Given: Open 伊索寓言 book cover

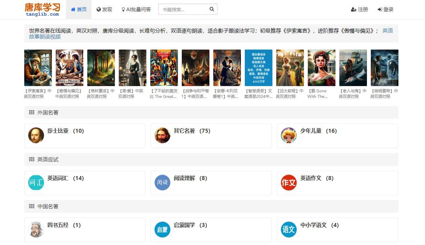Looking at the screenshot, I should [38, 68].
